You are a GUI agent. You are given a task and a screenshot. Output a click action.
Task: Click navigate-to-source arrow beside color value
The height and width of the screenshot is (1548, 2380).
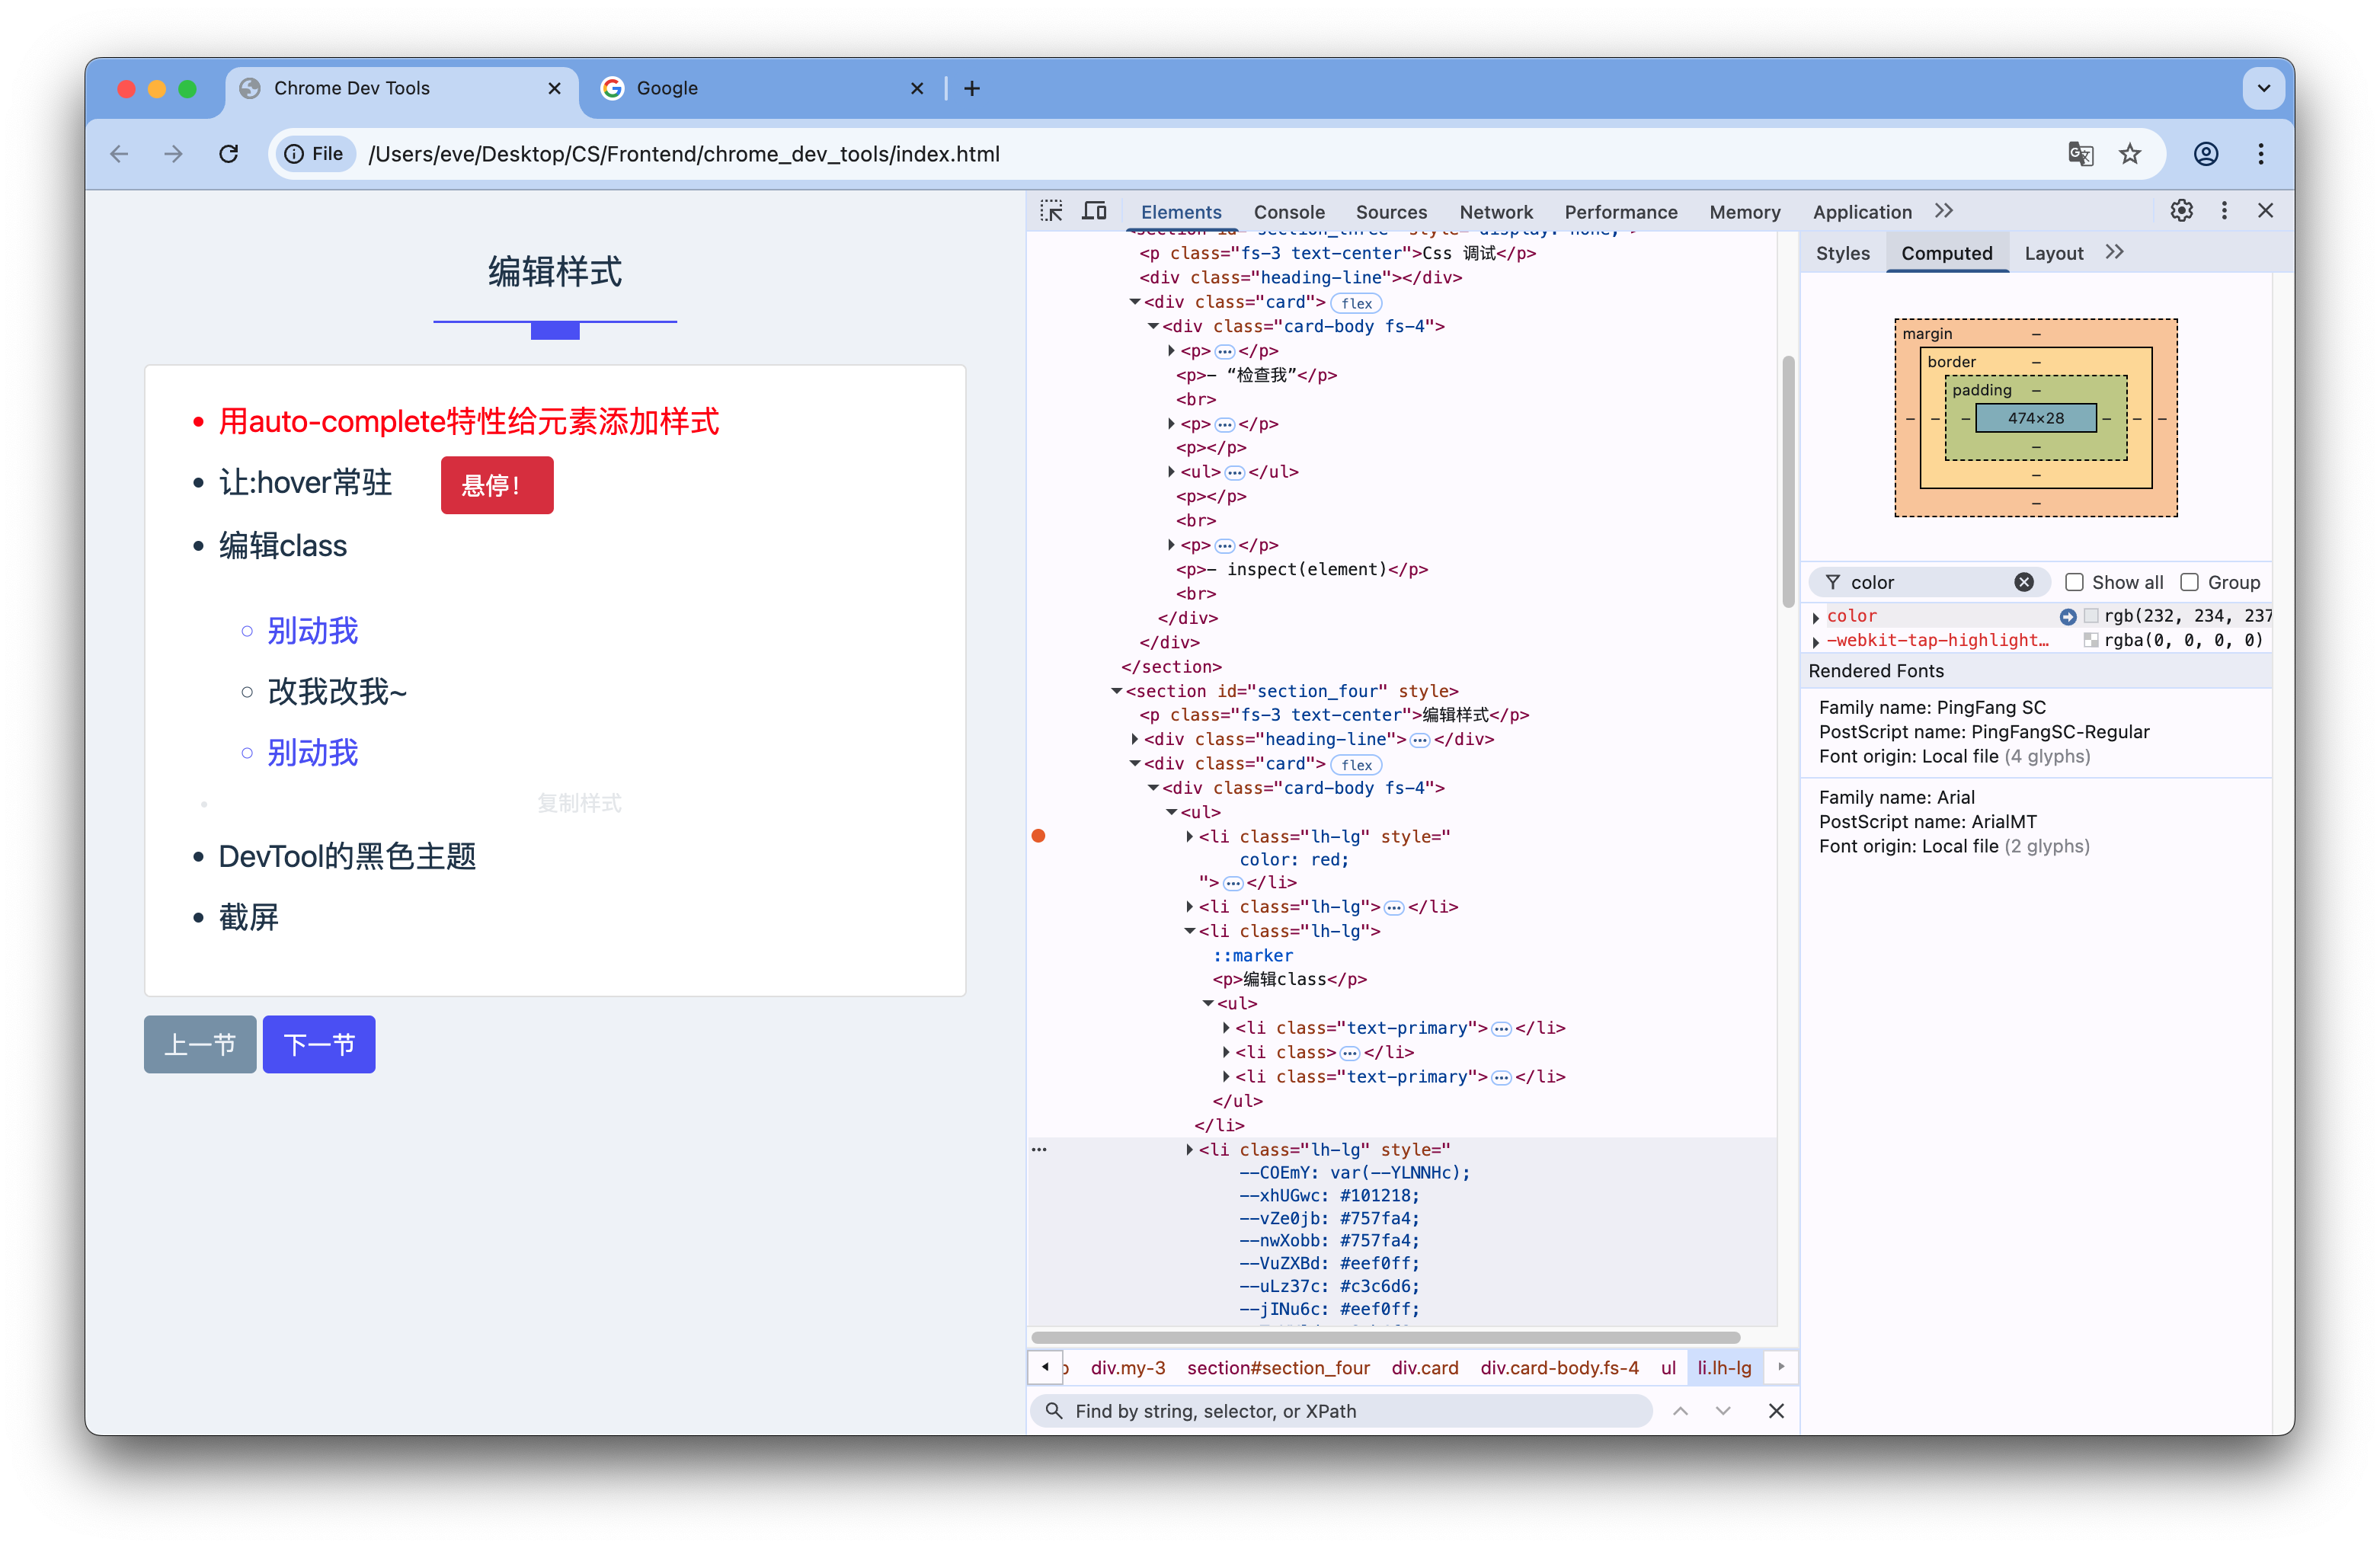[2067, 616]
